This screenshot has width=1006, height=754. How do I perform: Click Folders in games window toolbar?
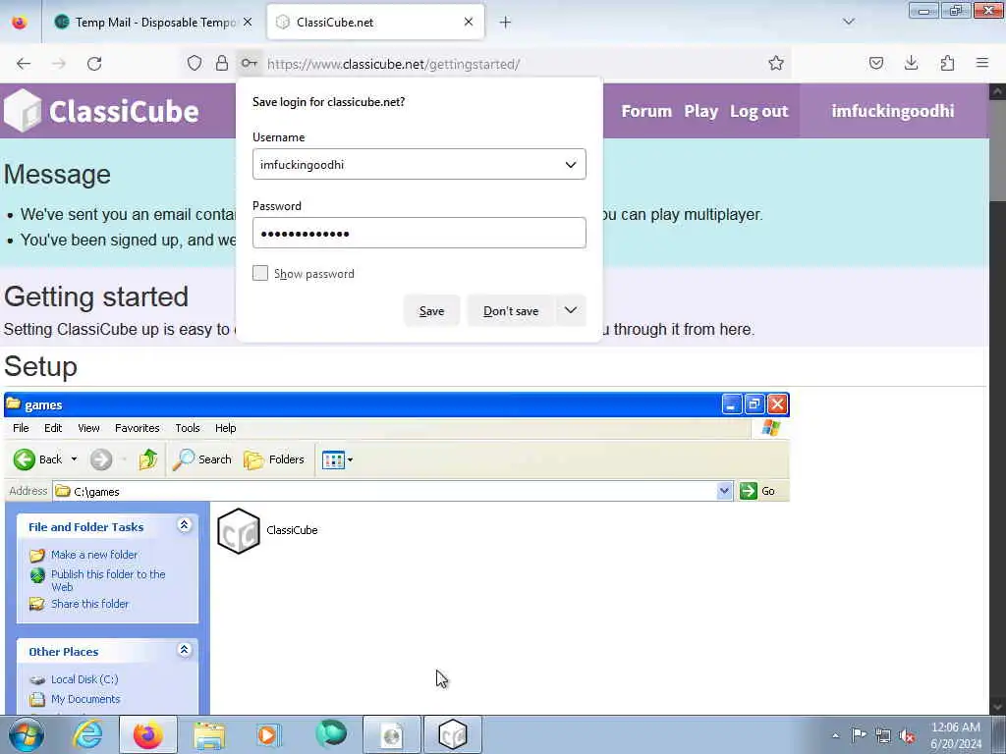(274, 459)
